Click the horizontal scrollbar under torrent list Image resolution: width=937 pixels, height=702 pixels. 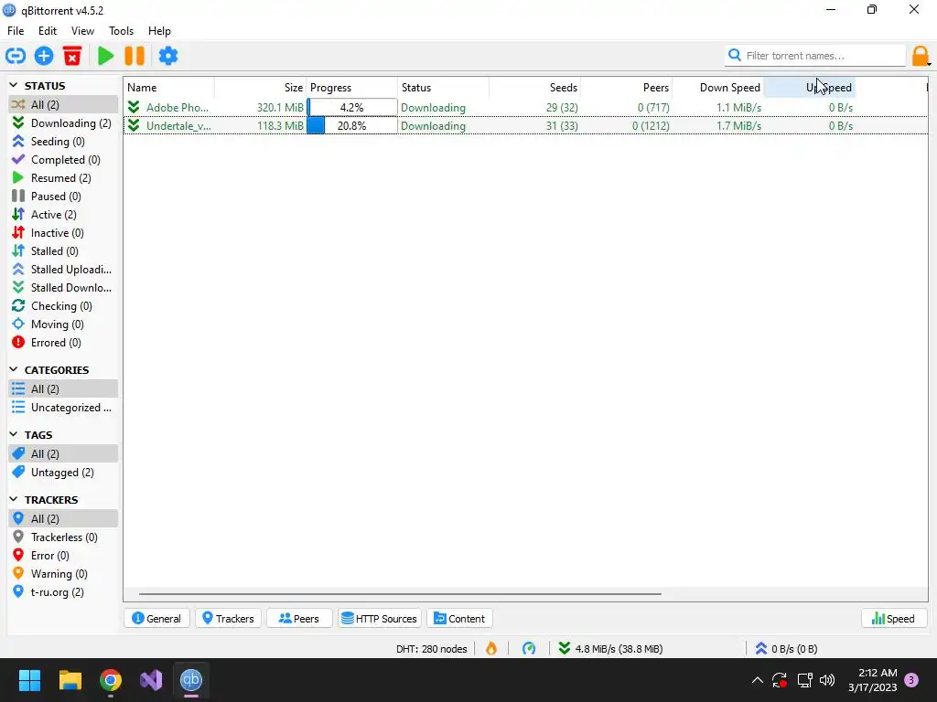click(x=400, y=594)
